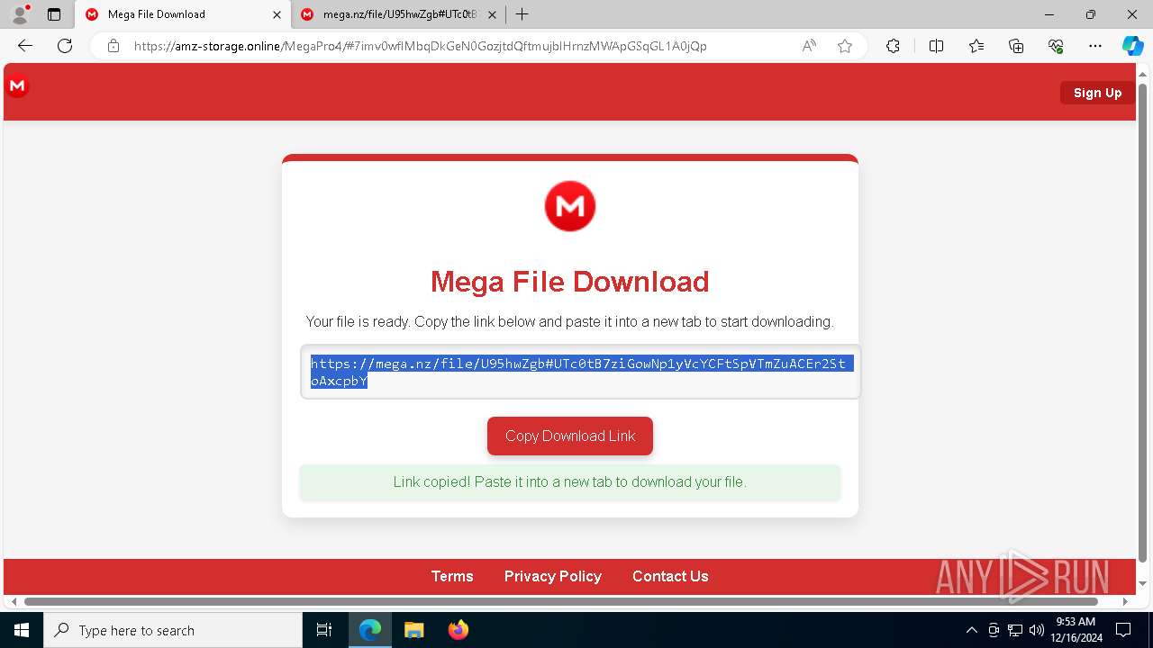This screenshot has width=1153, height=648.
Task: Open File Explorer from taskbar
Action: point(413,630)
